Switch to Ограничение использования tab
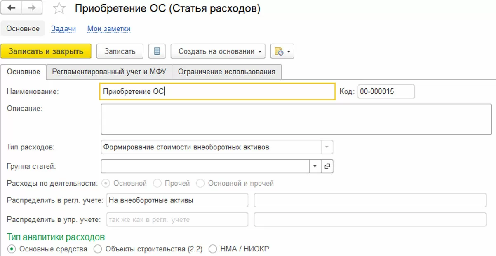 [x=226, y=72]
